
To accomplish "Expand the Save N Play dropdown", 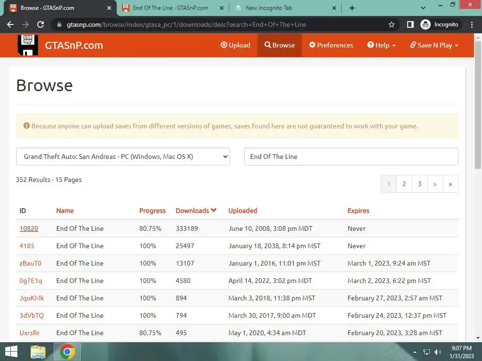I will click(434, 45).
